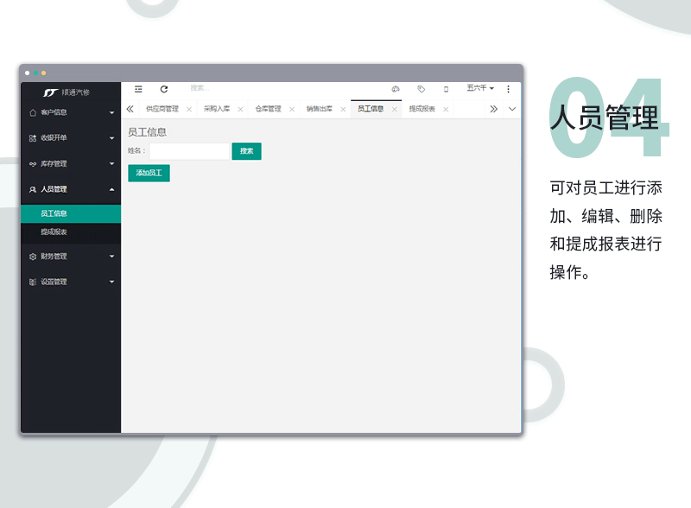Click the 搜索 search button
Viewport: 691px width, 508px height.
tap(246, 151)
